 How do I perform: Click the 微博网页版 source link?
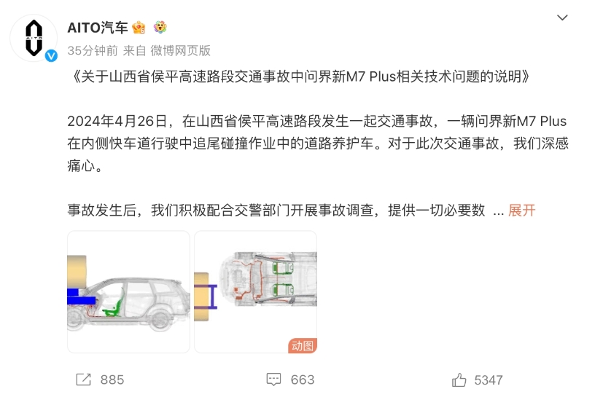(180, 51)
